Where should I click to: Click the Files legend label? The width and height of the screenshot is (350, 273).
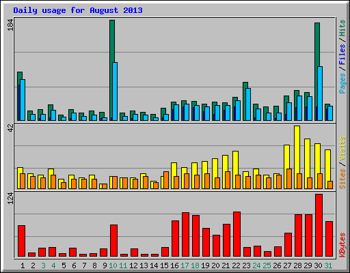[x=342, y=54]
